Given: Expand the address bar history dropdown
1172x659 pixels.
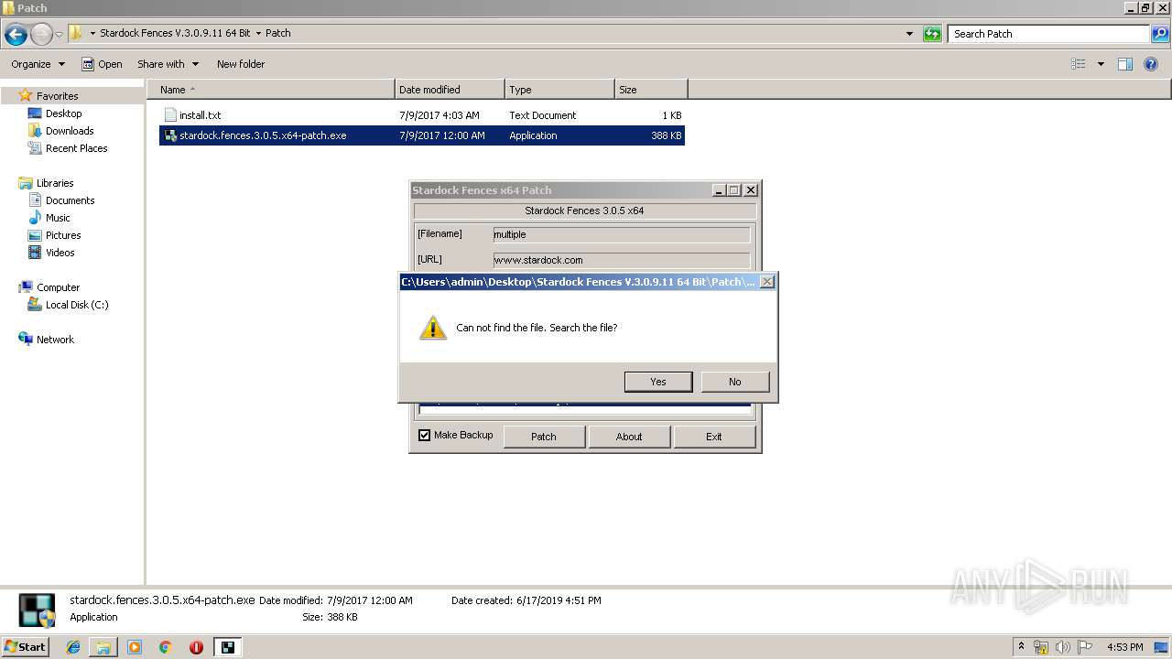Looking at the screenshot, I should (909, 34).
